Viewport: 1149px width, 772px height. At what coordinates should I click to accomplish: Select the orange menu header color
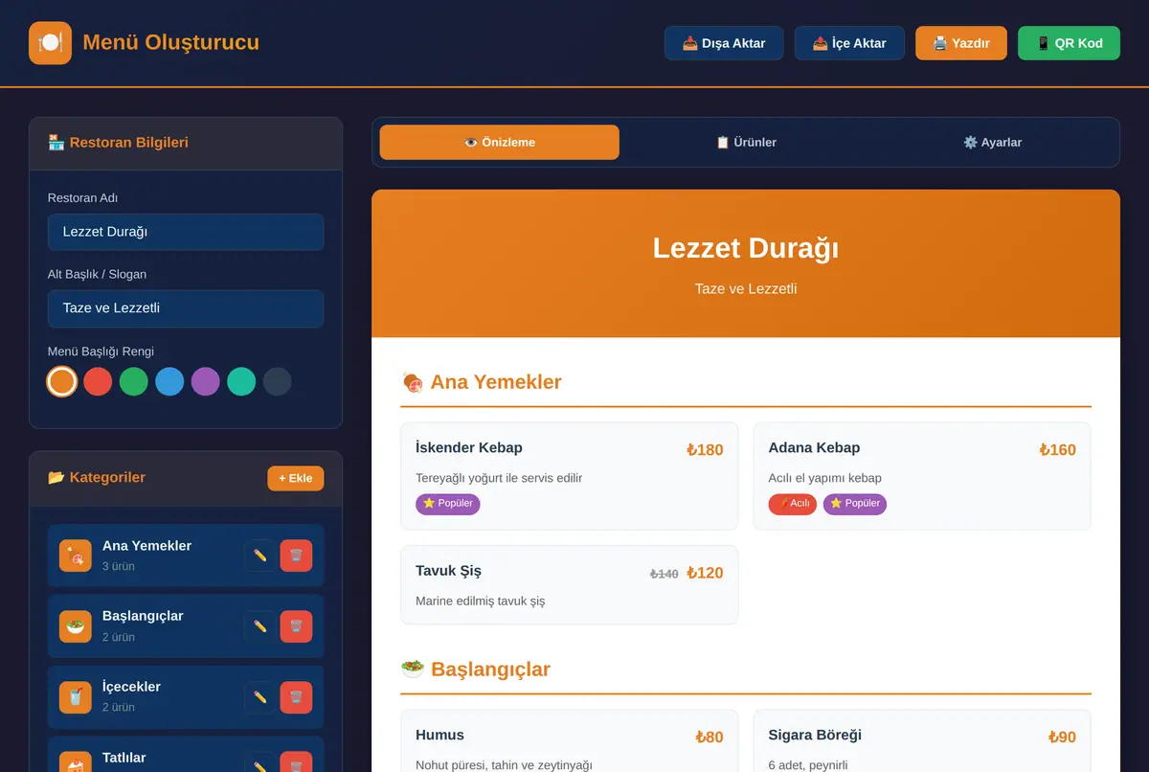62,381
